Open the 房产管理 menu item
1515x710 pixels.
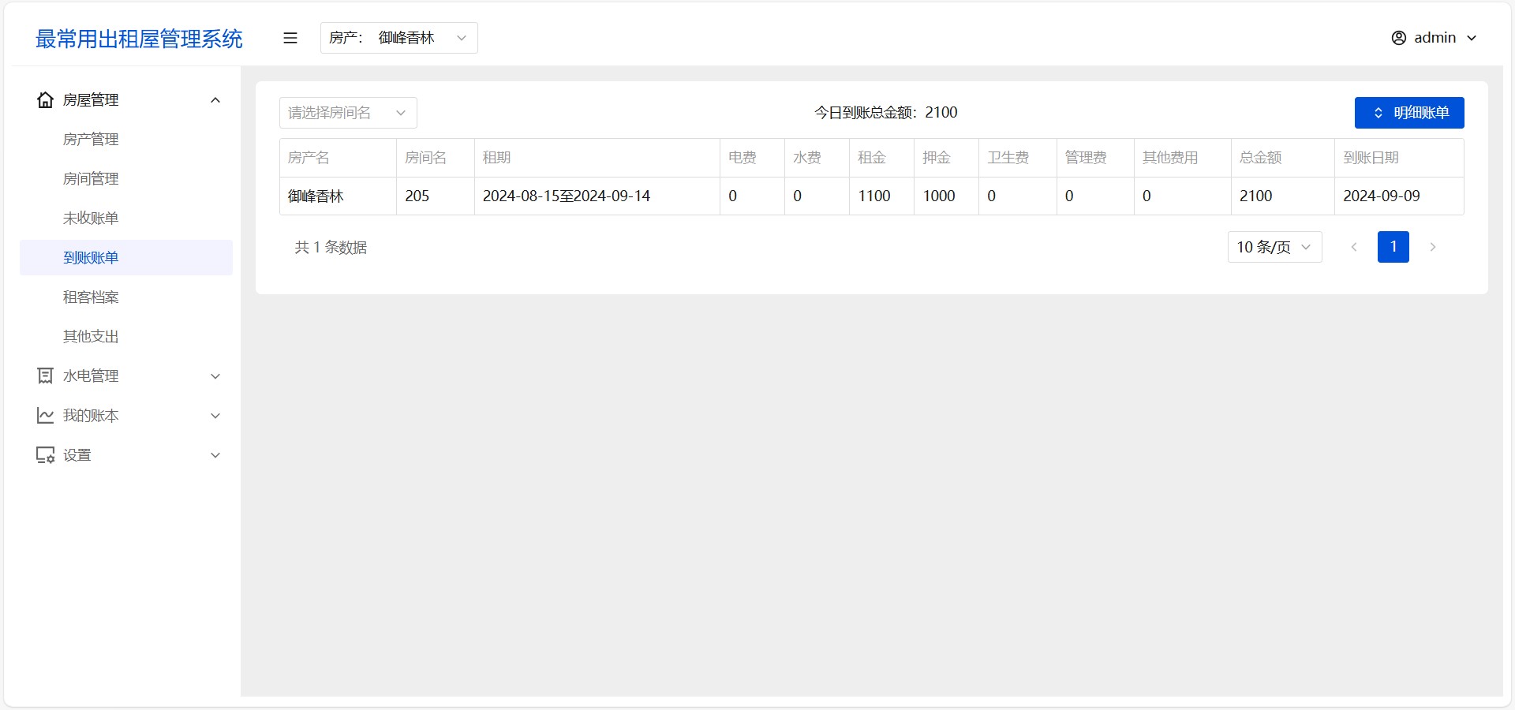coord(126,140)
